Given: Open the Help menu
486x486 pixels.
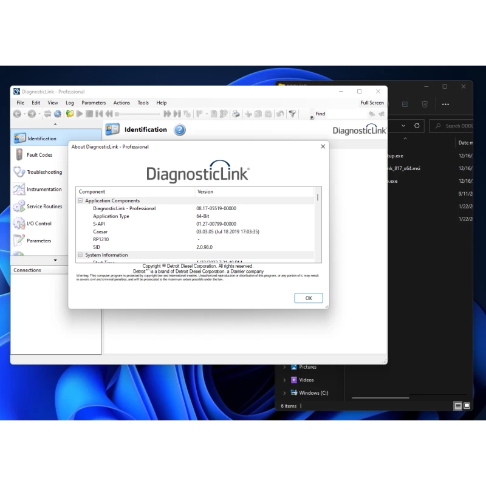Looking at the screenshot, I should pyautogui.click(x=162, y=103).
